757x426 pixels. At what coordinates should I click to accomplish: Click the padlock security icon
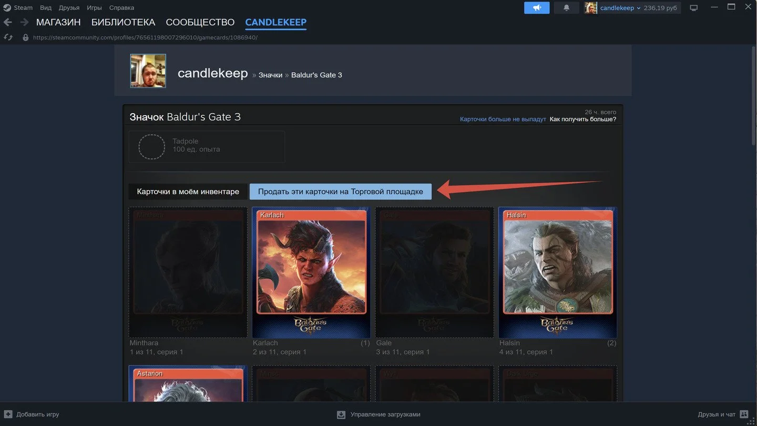pos(25,37)
